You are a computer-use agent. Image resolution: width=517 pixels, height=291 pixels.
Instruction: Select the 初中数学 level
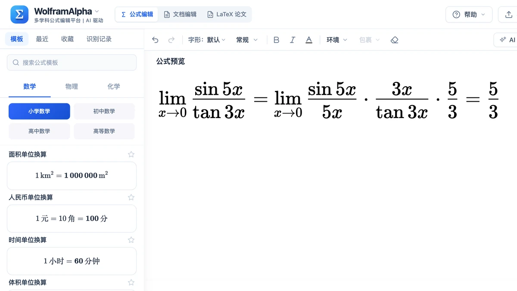click(104, 111)
